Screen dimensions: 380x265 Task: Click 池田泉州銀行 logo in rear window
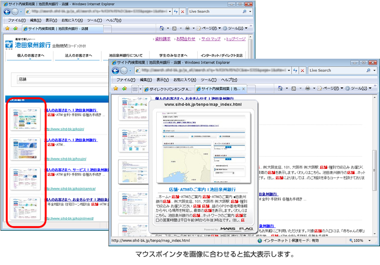(x=28, y=44)
